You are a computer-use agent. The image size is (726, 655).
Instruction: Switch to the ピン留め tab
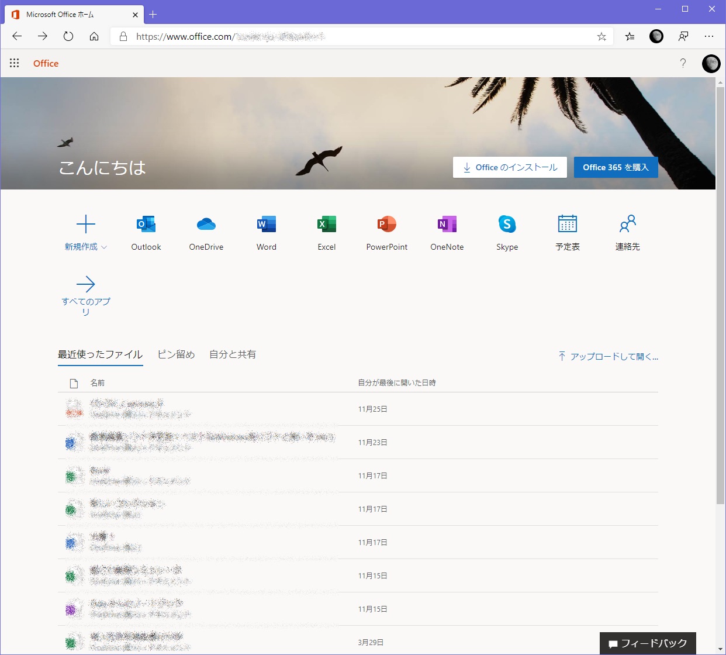[x=176, y=354]
